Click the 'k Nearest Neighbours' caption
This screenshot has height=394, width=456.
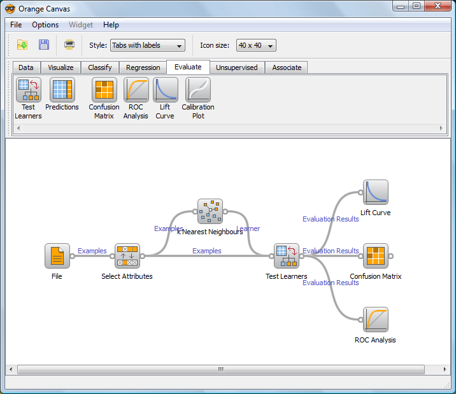coord(210,232)
